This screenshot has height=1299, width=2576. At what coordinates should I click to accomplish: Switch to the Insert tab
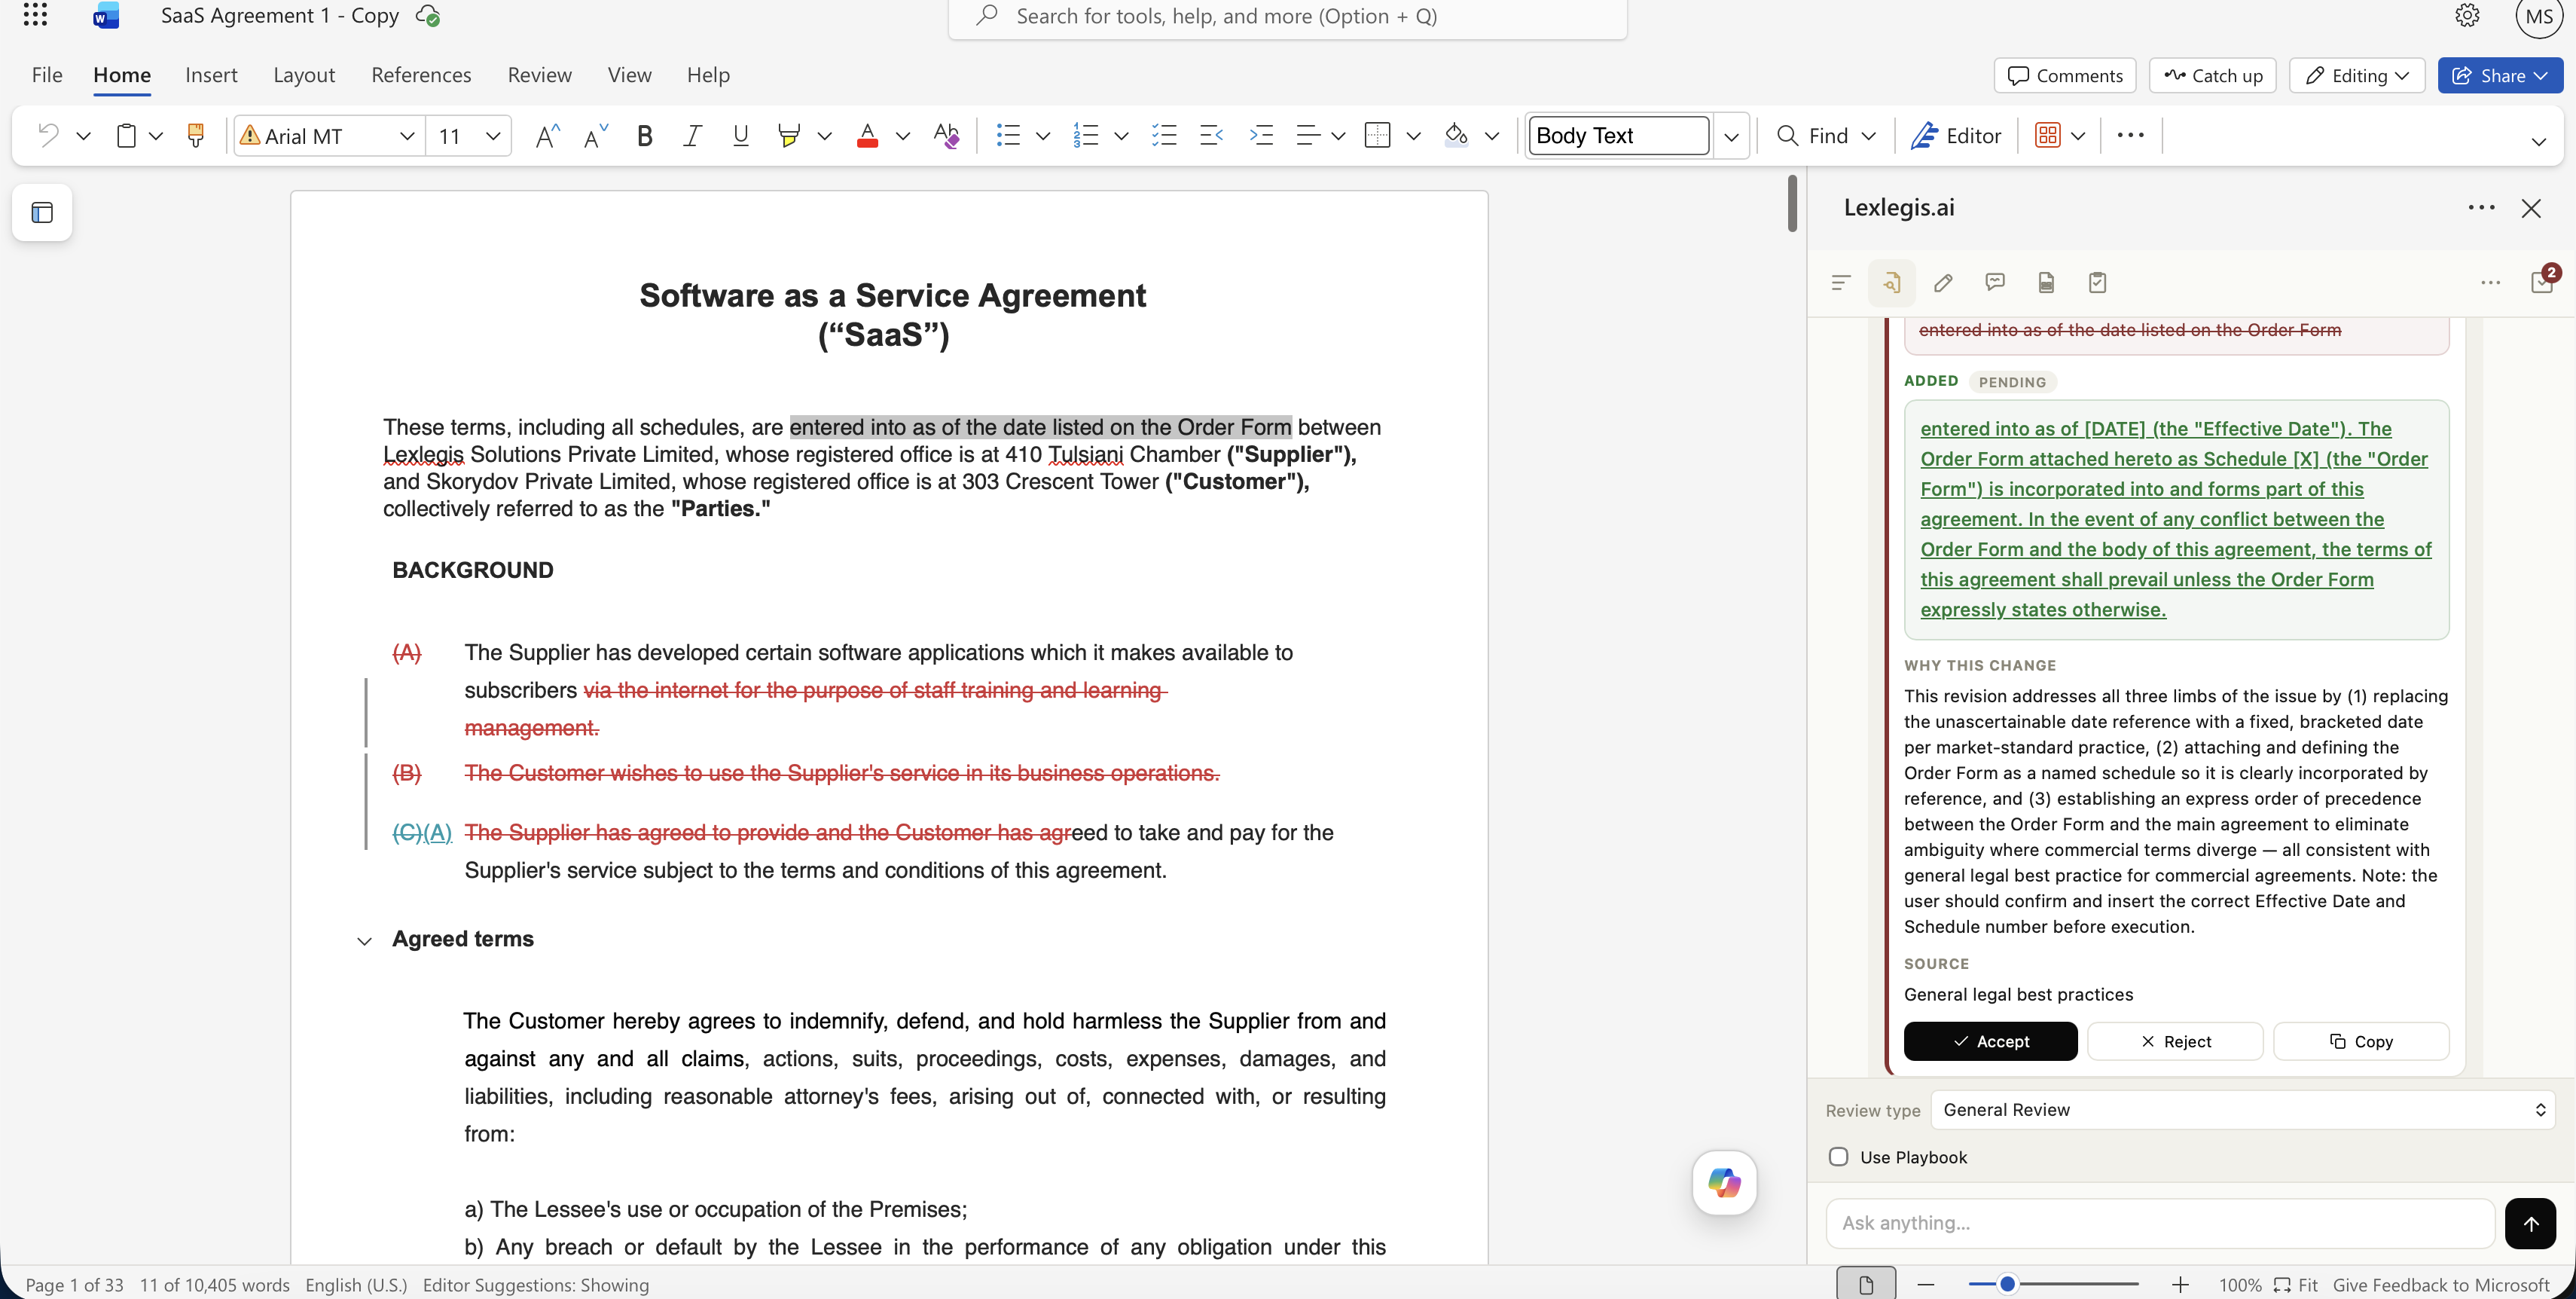[211, 75]
